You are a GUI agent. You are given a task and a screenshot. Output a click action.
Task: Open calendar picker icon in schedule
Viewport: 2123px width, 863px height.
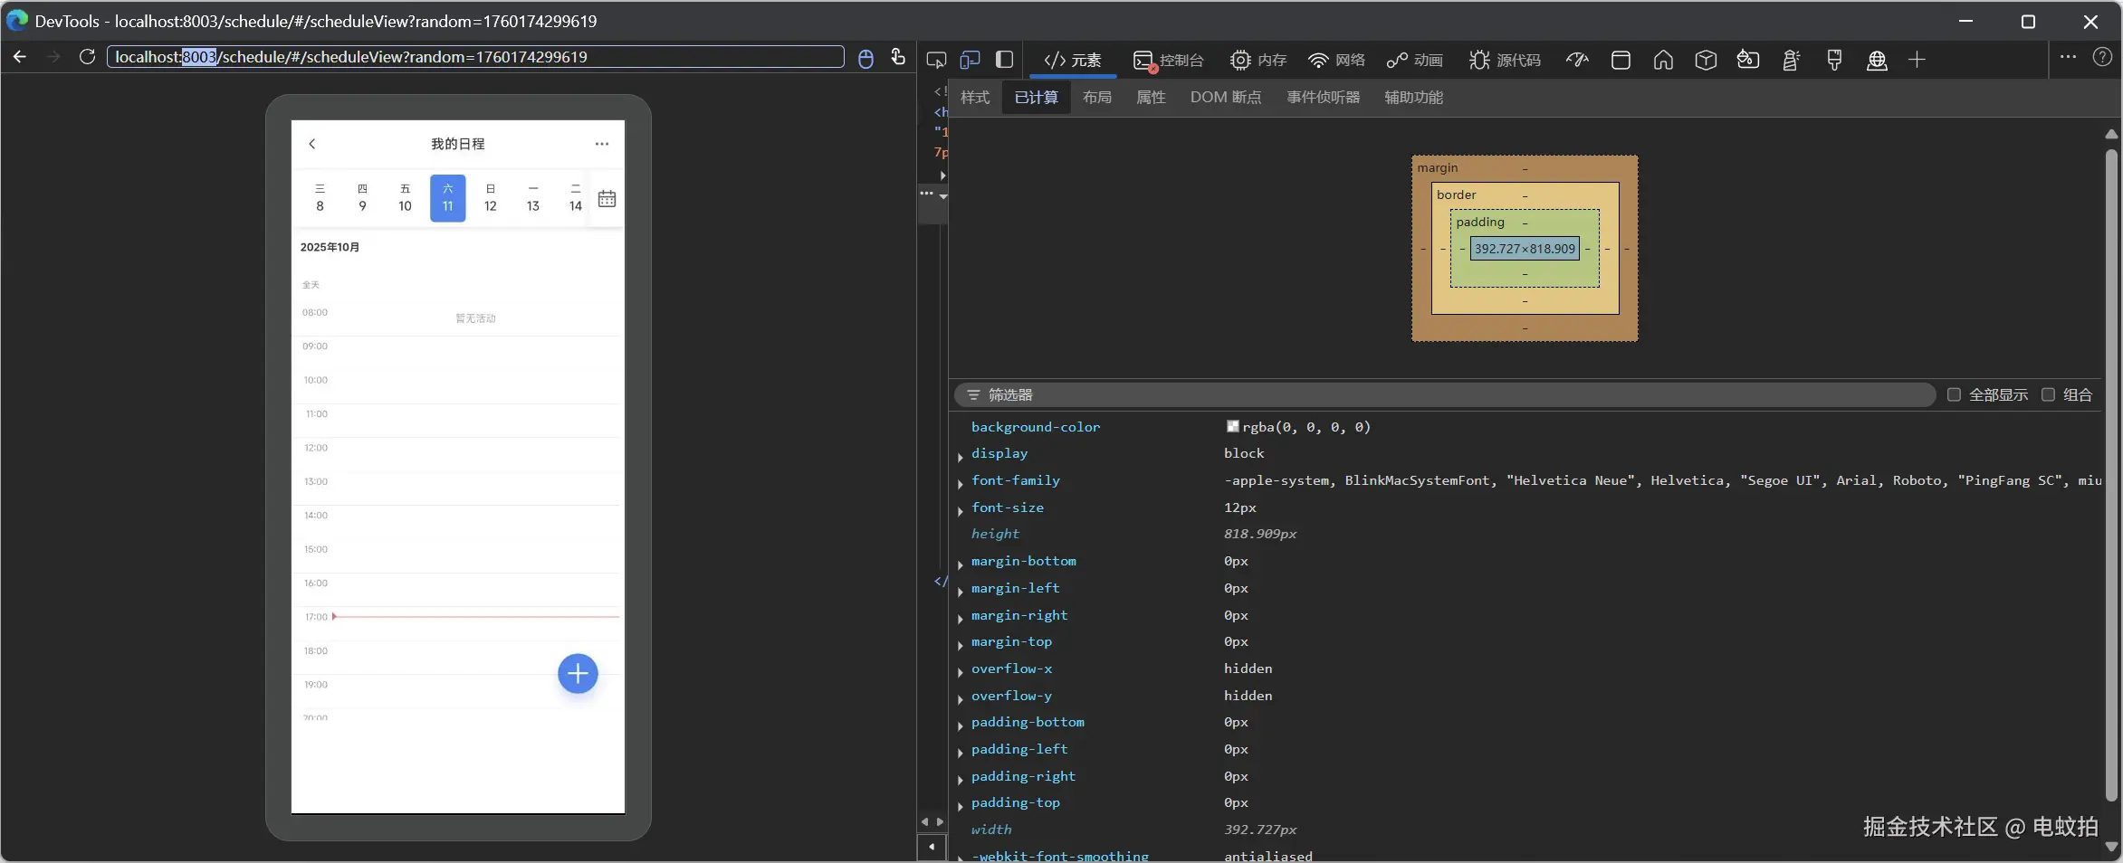tap(607, 199)
